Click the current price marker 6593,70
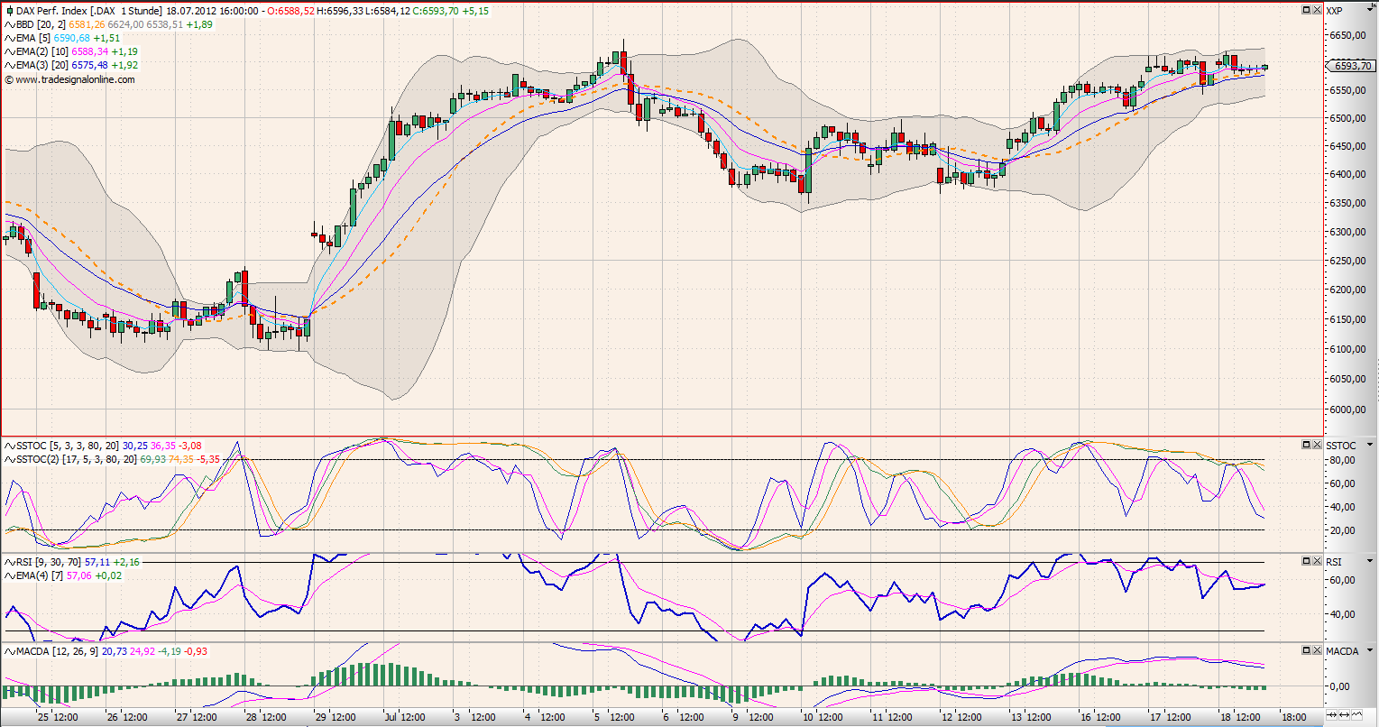1379x727 pixels. 1350,66
